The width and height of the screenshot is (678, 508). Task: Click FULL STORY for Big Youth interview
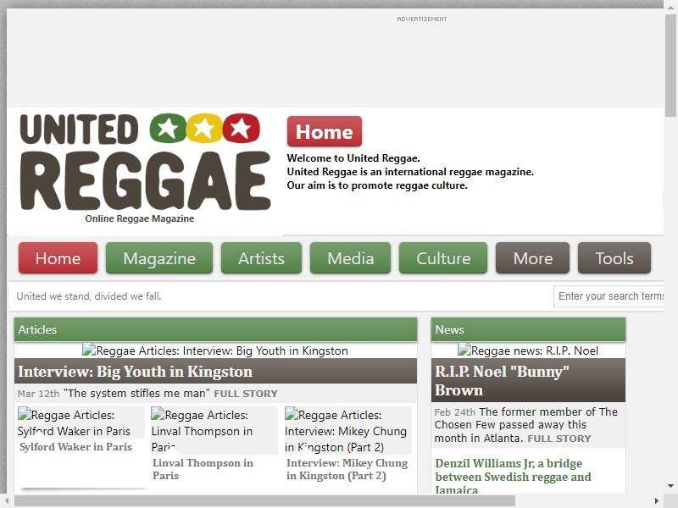click(x=246, y=394)
